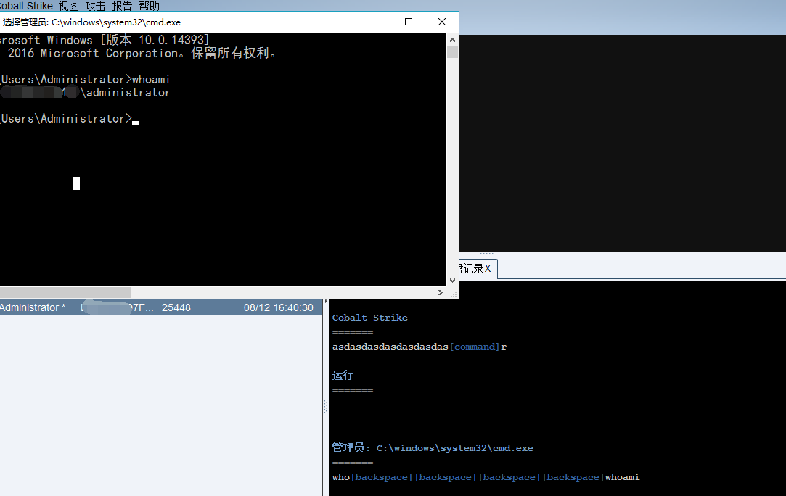Open the 报告 menu

[122, 6]
